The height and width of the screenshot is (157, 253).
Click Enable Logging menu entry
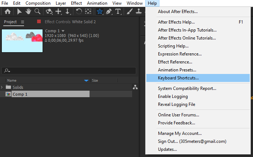click(173, 96)
